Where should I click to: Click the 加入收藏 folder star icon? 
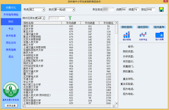[159, 36]
